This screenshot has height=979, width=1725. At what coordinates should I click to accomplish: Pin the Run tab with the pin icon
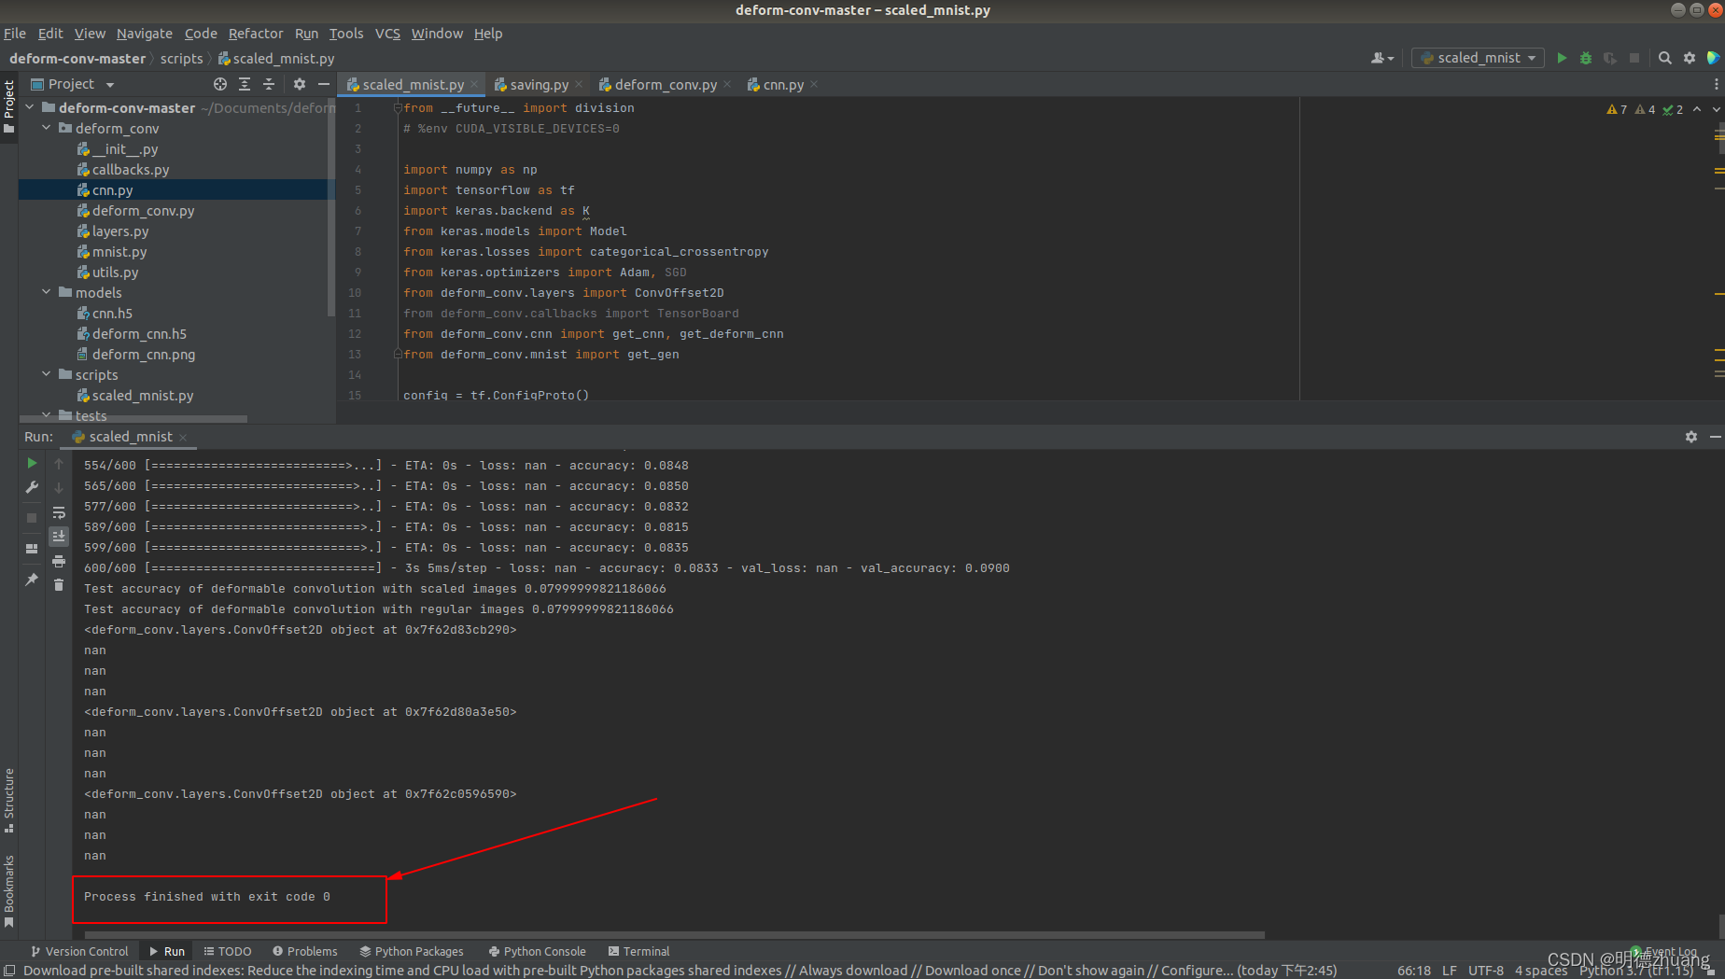(32, 580)
